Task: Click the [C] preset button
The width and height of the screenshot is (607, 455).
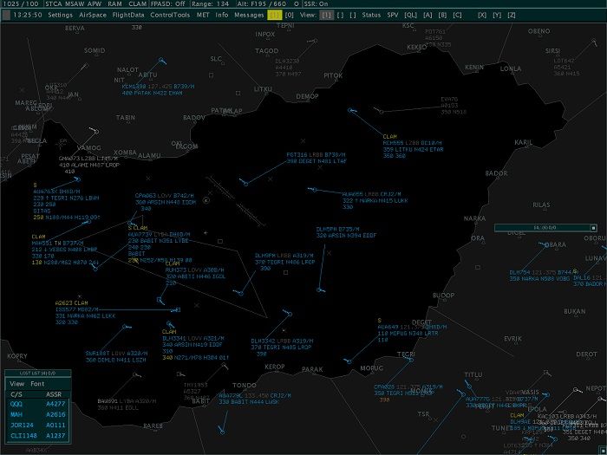Action: point(457,15)
